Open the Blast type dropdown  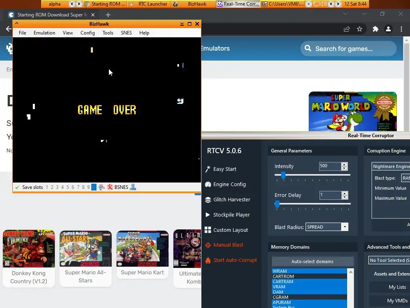tap(406, 178)
